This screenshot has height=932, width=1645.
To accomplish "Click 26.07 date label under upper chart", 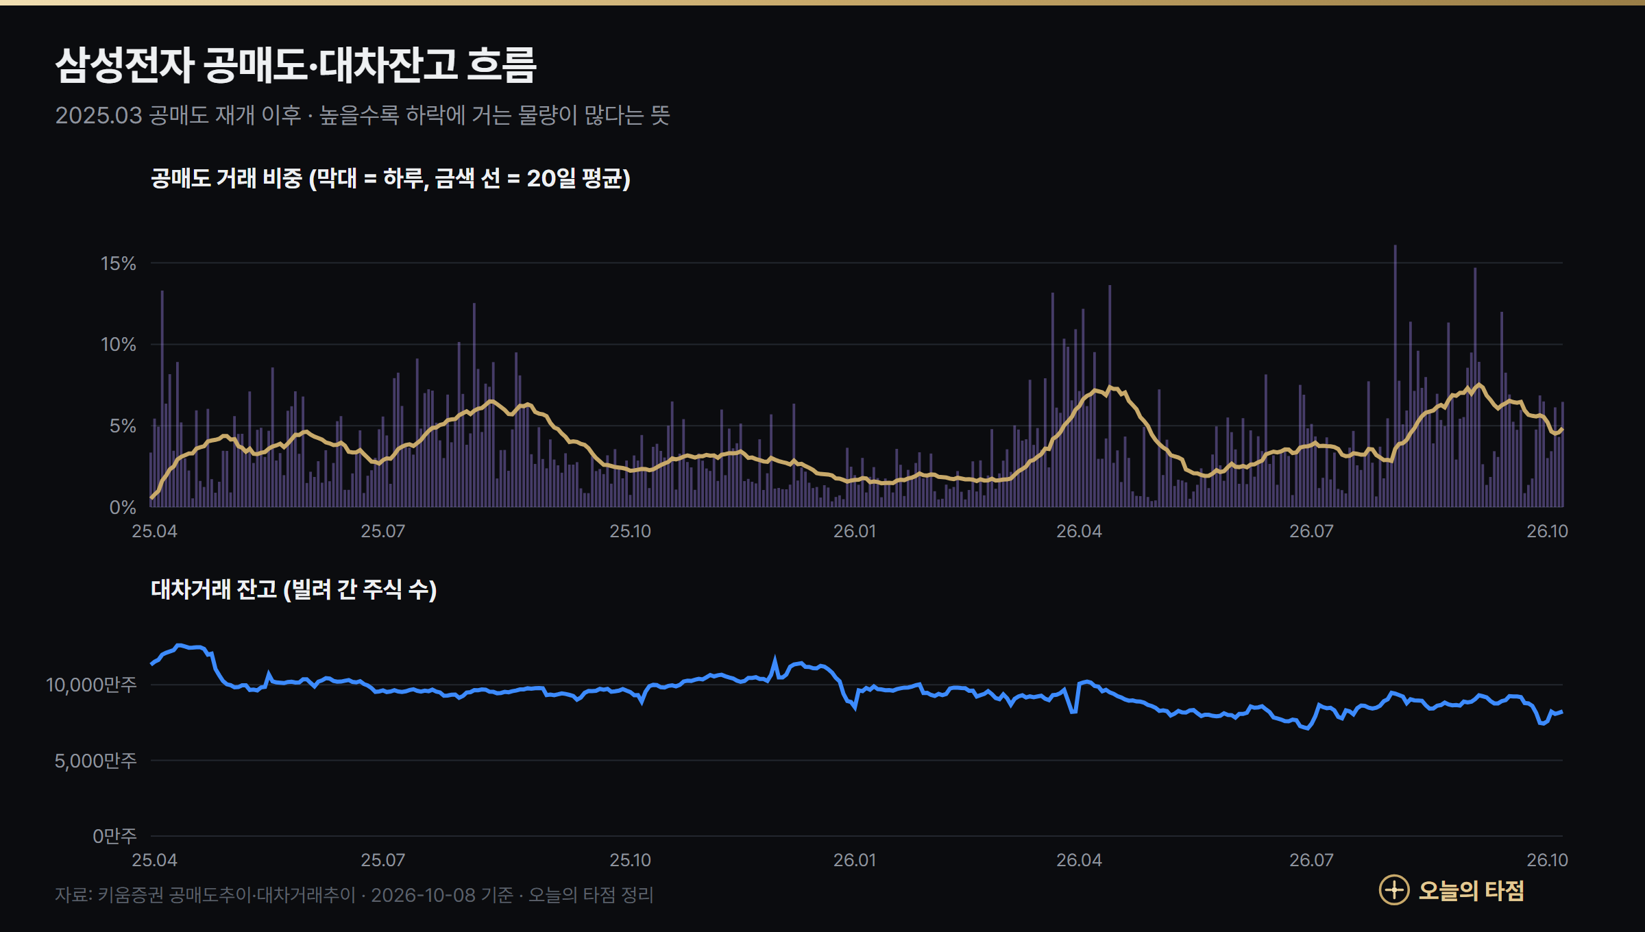I will 1312,531.
